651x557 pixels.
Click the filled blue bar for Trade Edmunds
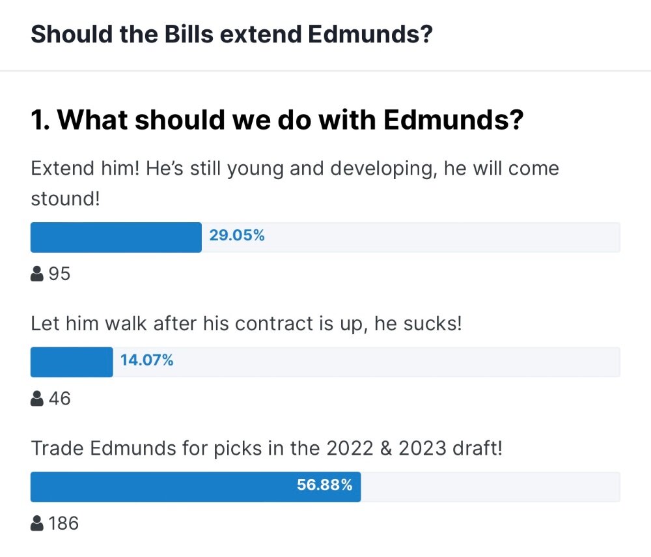(195, 487)
